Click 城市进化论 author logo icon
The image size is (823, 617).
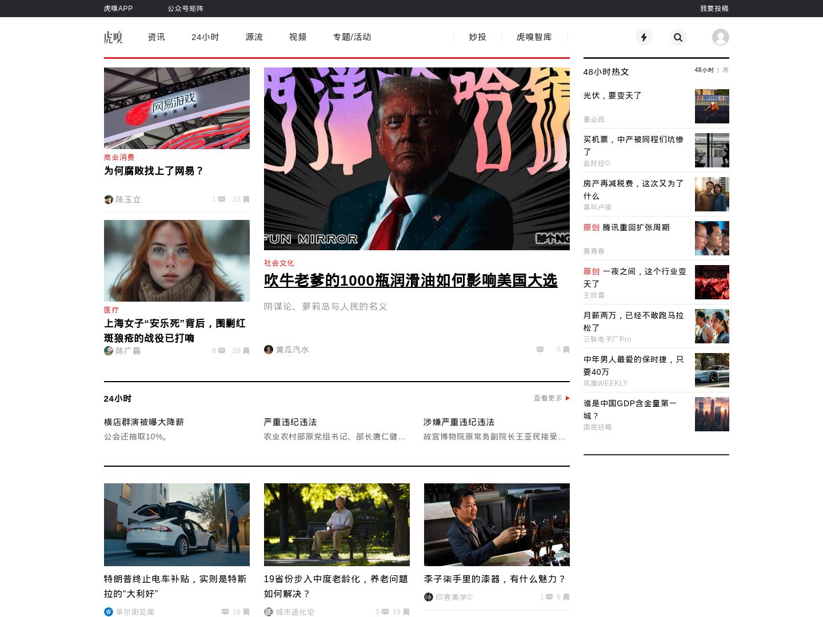(x=269, y=612)
